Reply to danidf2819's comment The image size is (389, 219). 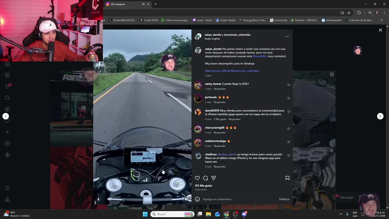click(234, 119)
